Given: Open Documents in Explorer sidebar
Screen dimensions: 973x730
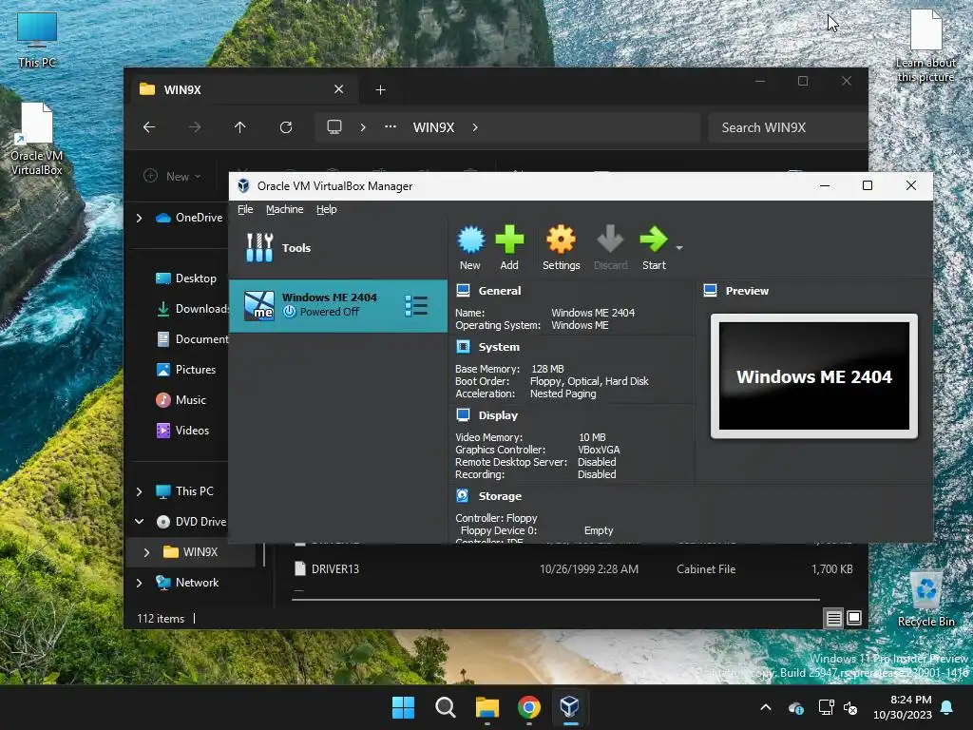Looking at the screenshot, I should (192, 339).
